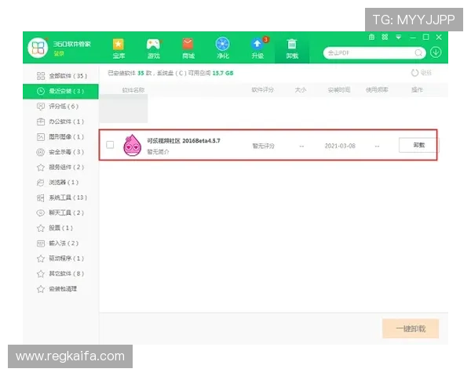
Task: Sort by 使用频率 column header
Action: (377, 89)
